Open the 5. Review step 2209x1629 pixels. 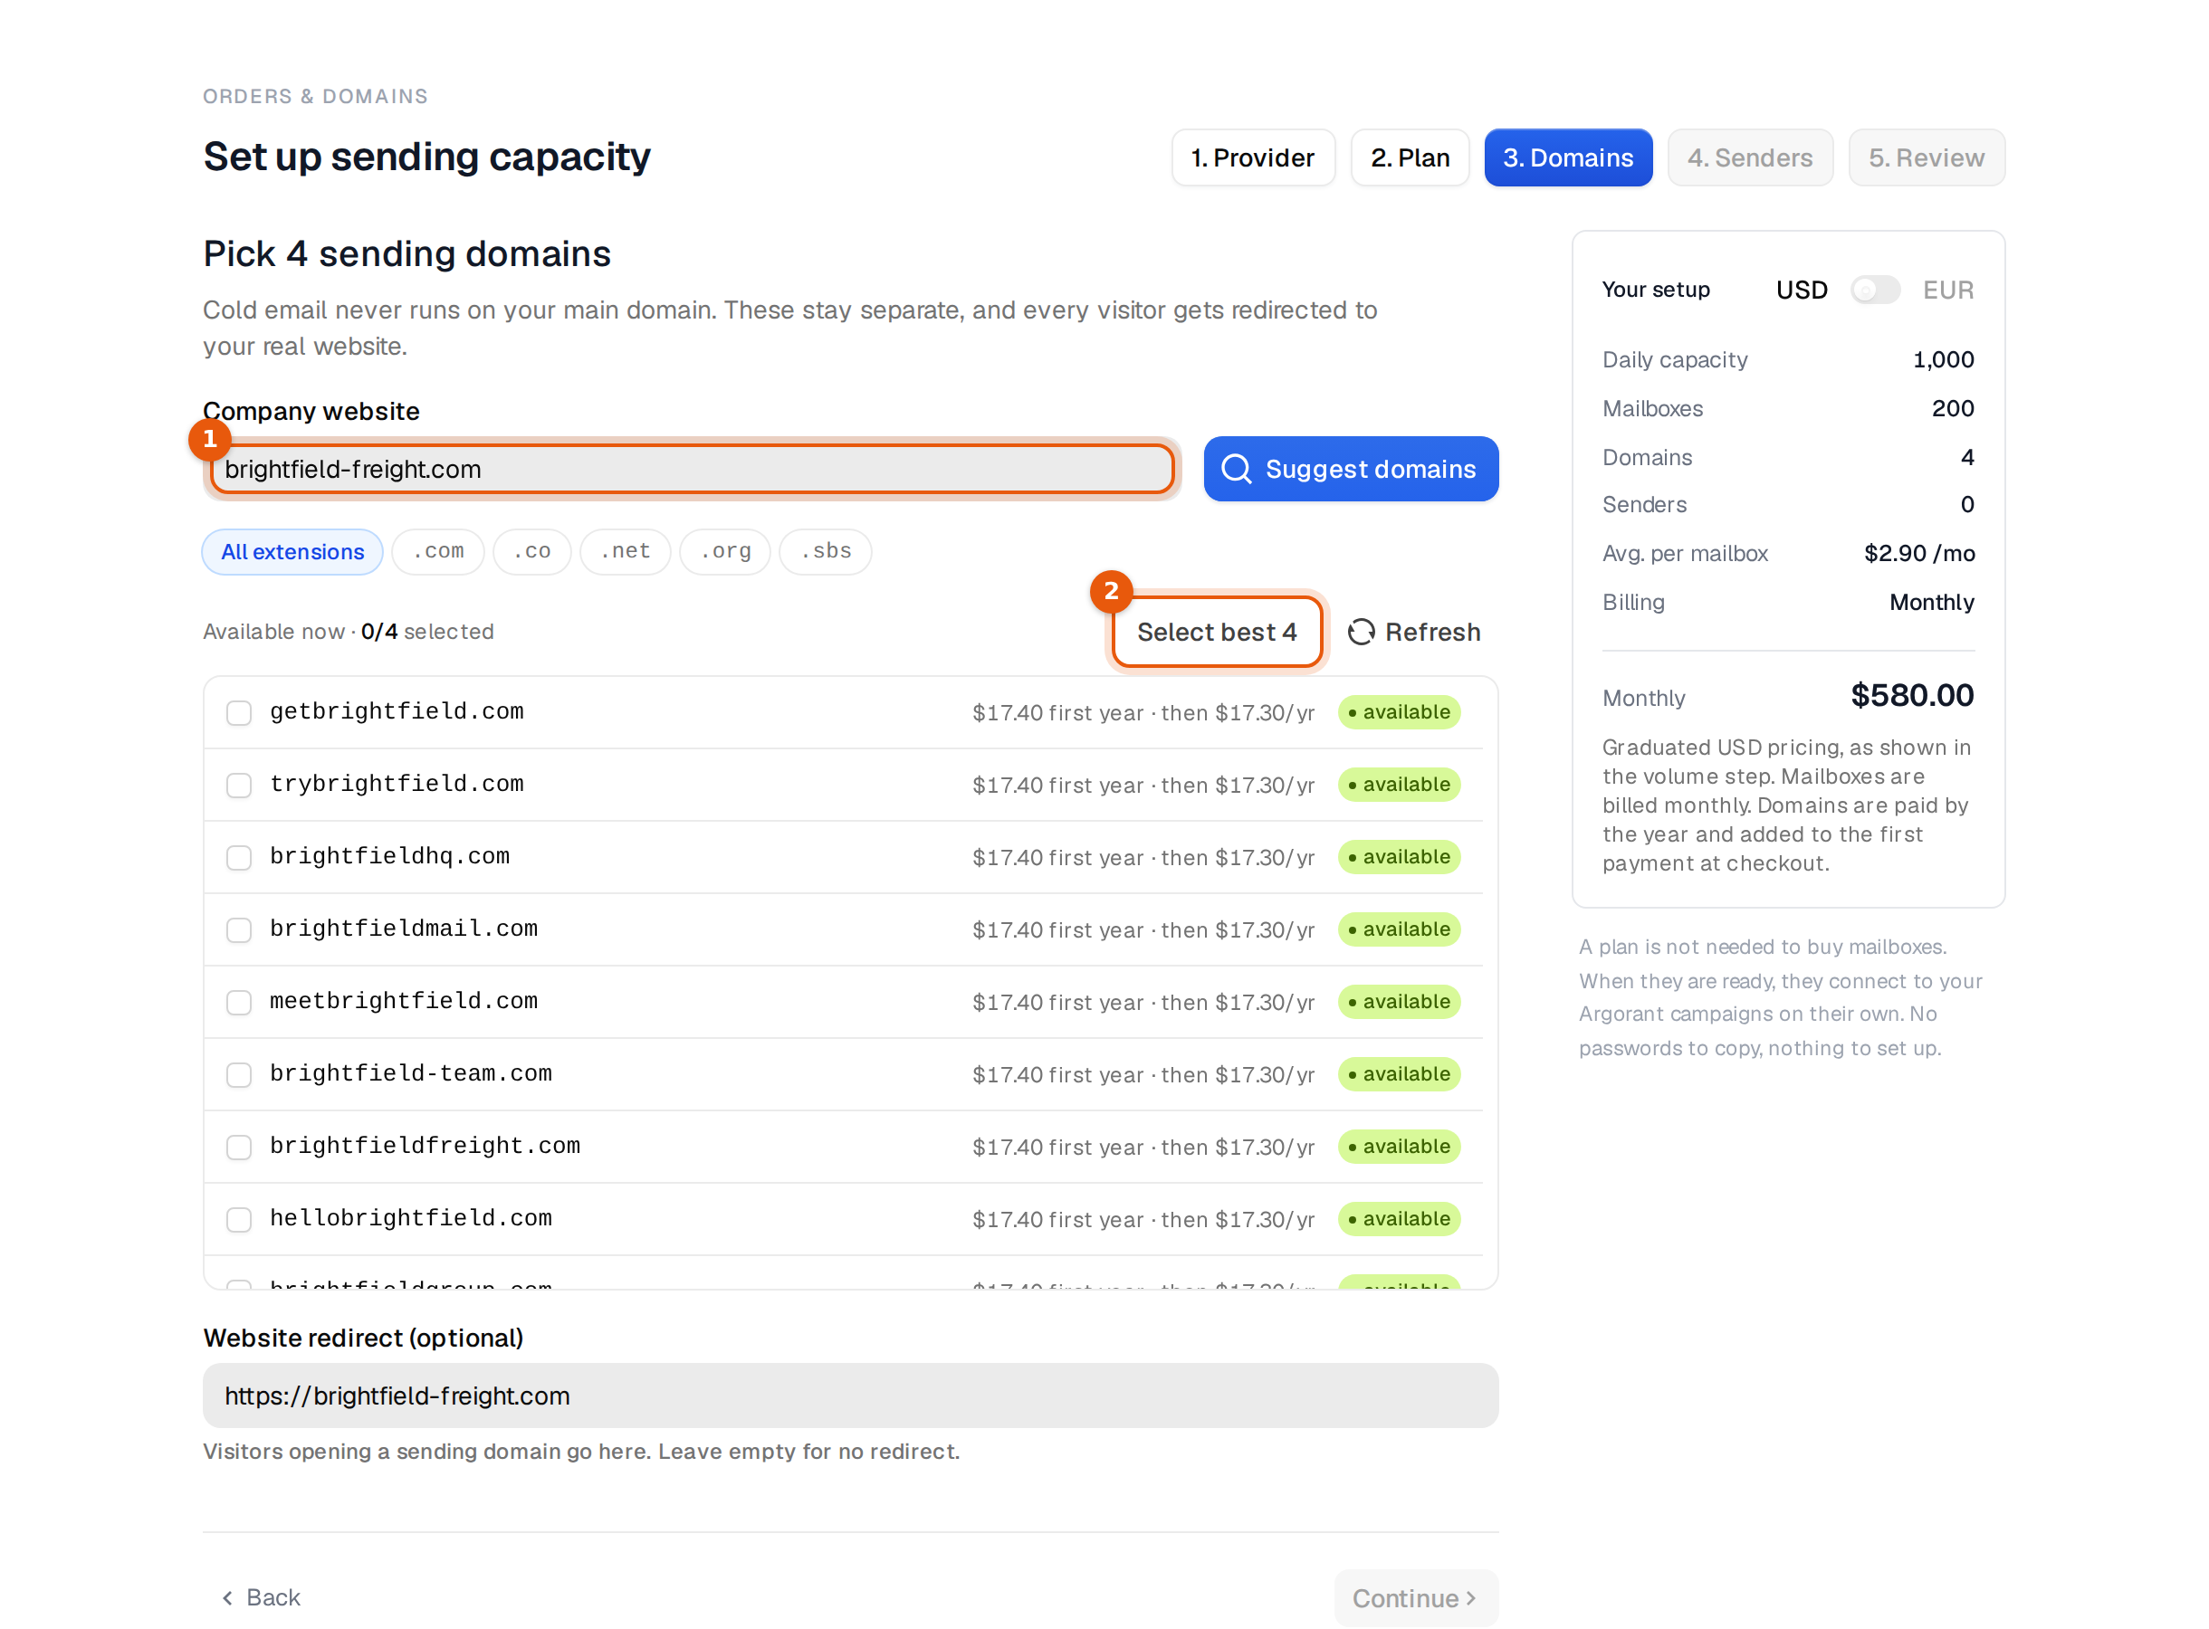[x=1926, y=157]
